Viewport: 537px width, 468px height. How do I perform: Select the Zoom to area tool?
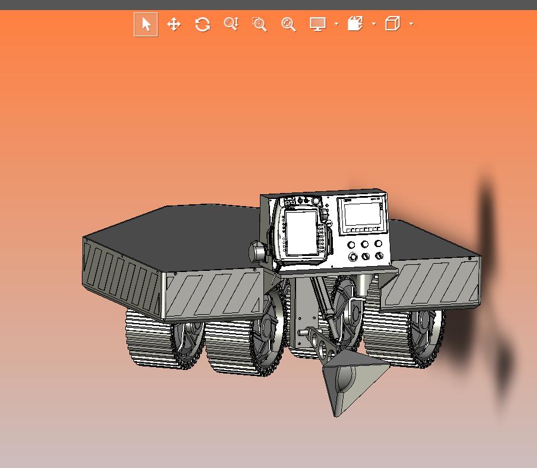tap(259, 25)
